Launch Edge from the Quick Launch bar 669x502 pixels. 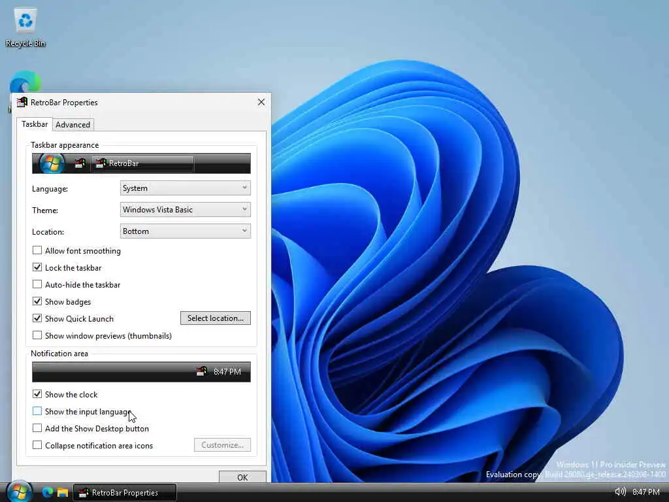pyautogui.click(x=47, y=492)
